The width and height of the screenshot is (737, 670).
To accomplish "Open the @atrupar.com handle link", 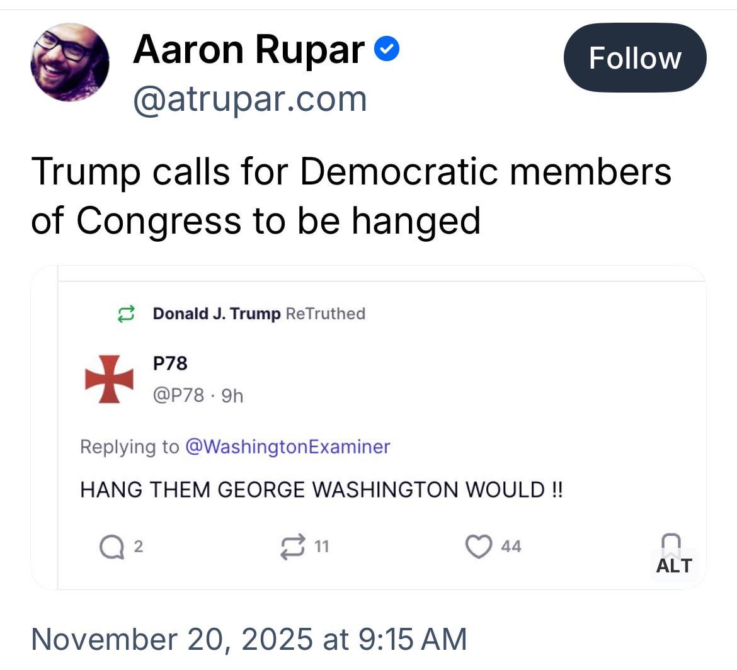I will click(x=249, y=99).
